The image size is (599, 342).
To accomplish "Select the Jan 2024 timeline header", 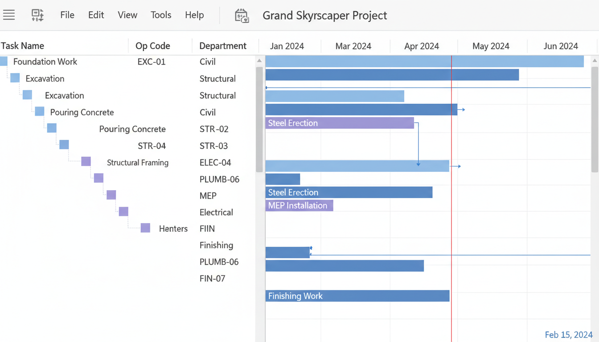I will pyautogui.click(x=287, y=46).
